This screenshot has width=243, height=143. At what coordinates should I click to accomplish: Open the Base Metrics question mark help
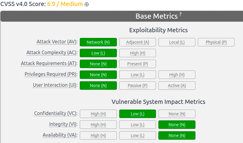180,14
